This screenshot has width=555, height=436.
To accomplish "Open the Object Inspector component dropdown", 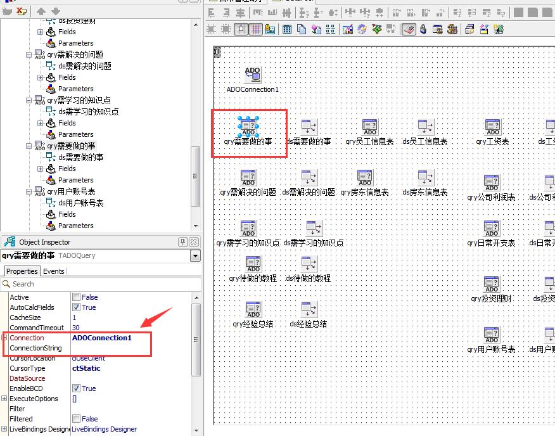I will [x=195, y=256].
